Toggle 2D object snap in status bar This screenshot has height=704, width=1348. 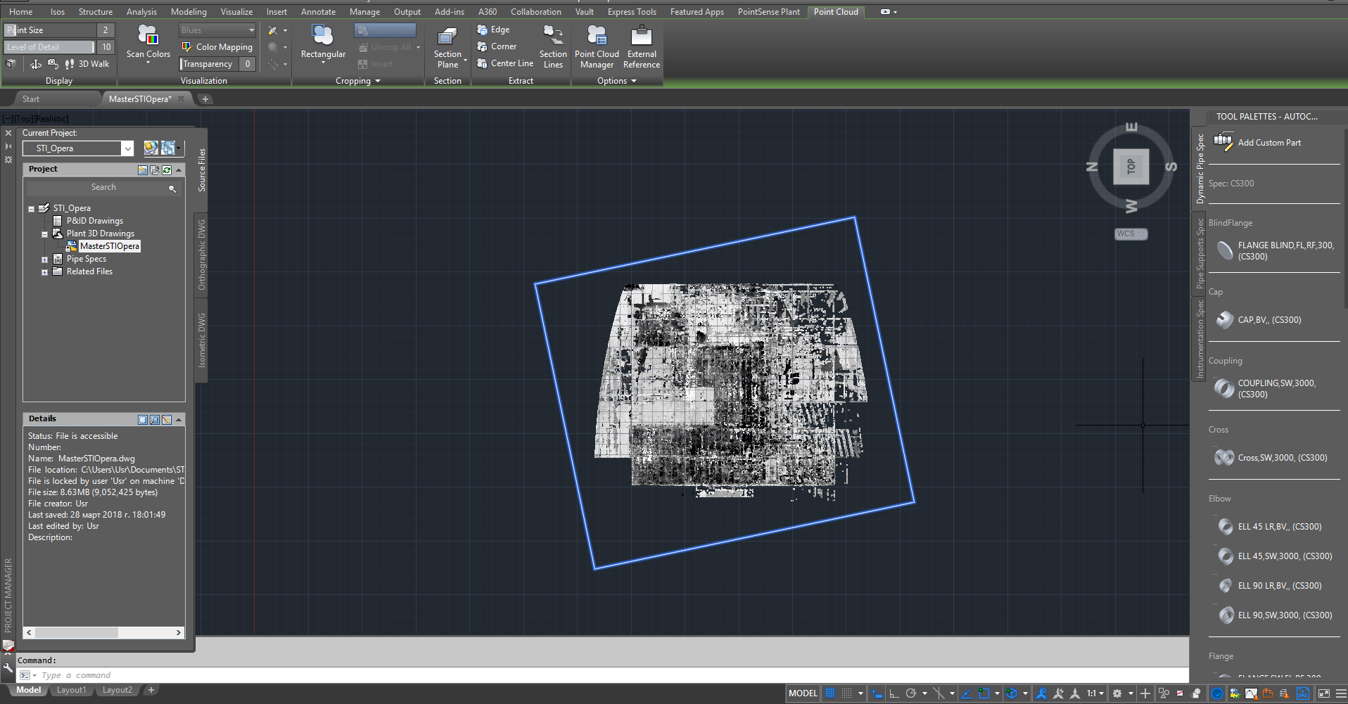click(984, 693)
